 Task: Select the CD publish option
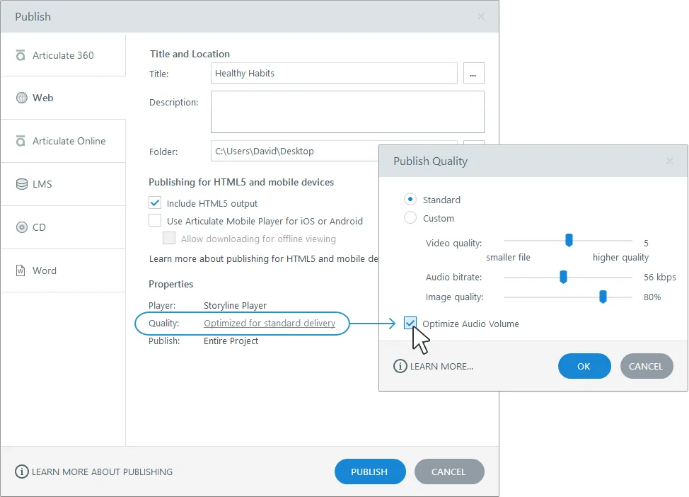(x=63, y=227)
